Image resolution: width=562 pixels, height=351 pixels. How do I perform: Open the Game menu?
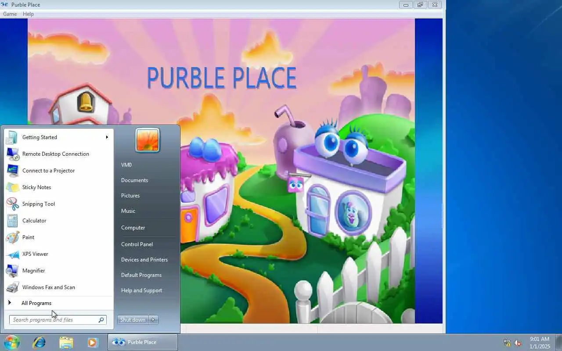[x=10, y=14]
